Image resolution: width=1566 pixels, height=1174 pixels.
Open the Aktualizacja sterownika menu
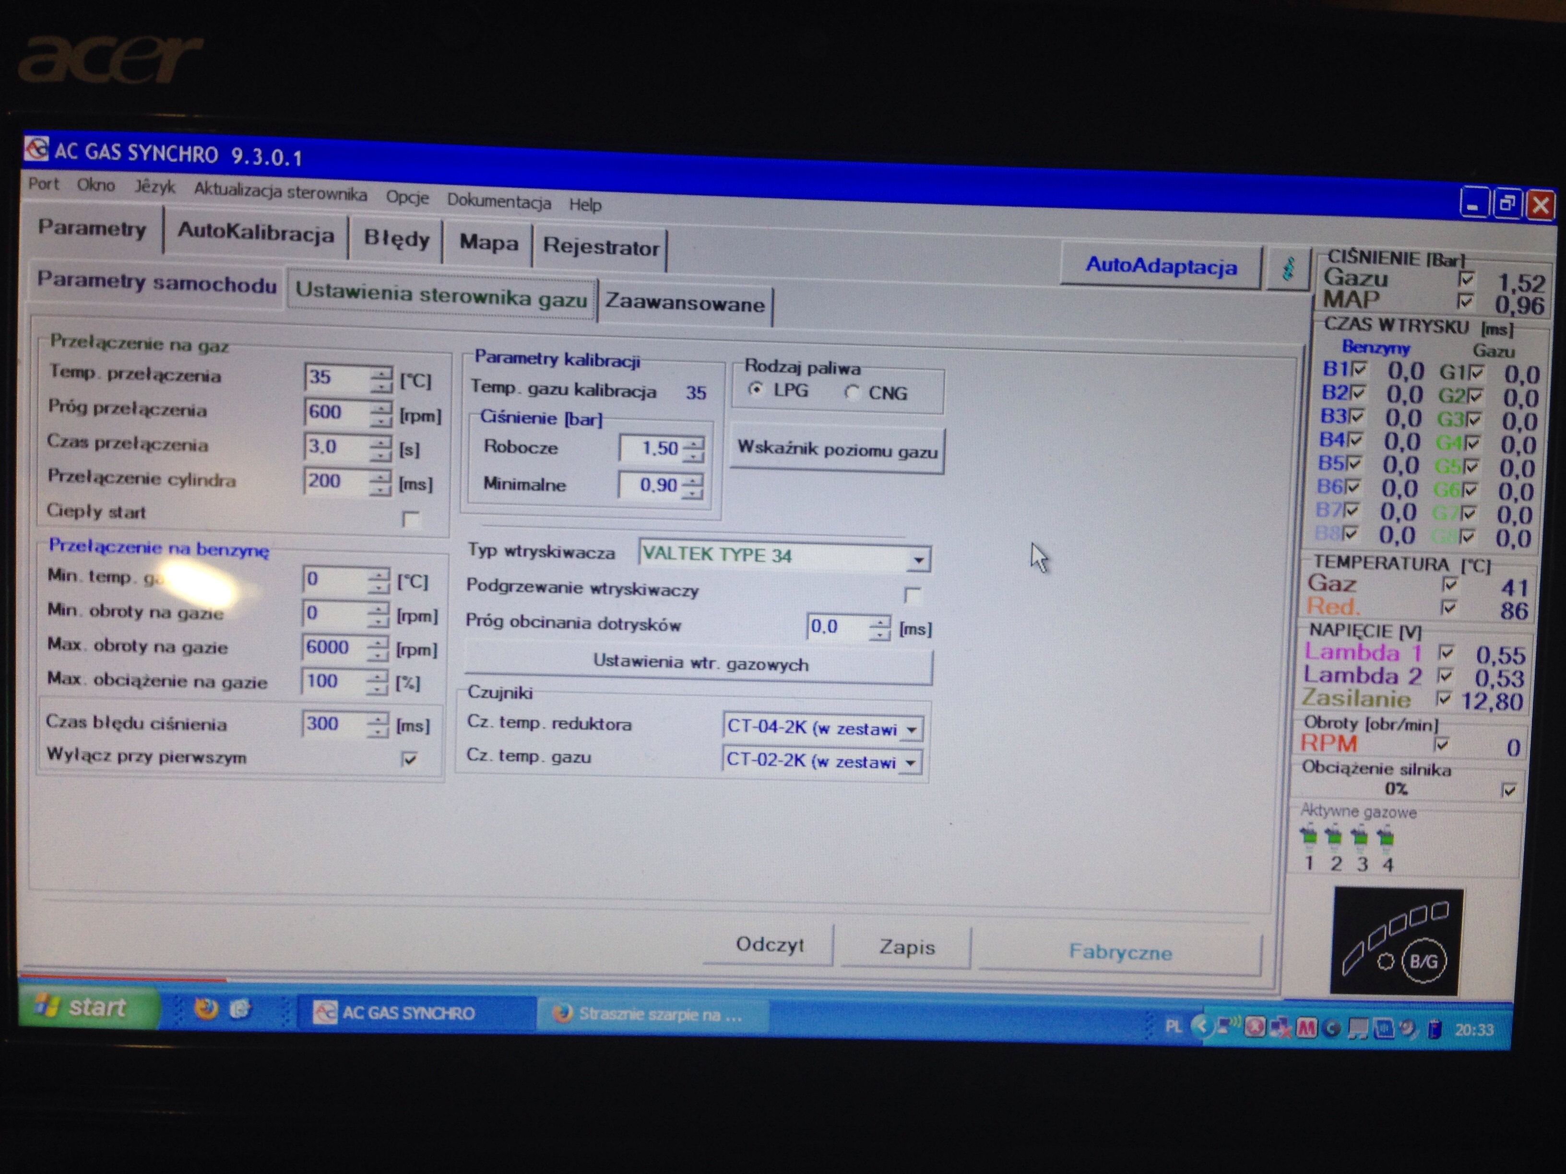coord(280,192)
